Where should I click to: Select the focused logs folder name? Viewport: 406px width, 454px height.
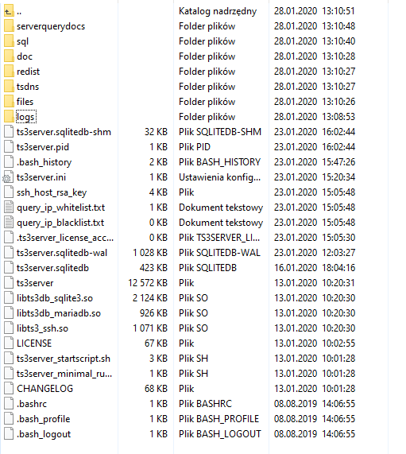(25, 117)
